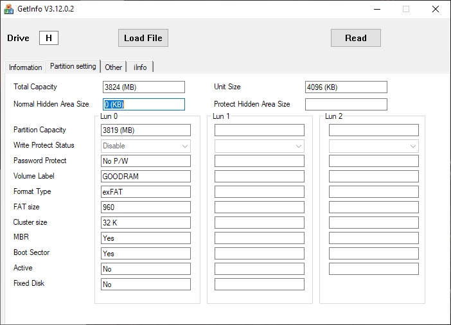Click Lun 2 FAT size empty field
Viewport: 451px width, 325px height.
pos(374,207)
